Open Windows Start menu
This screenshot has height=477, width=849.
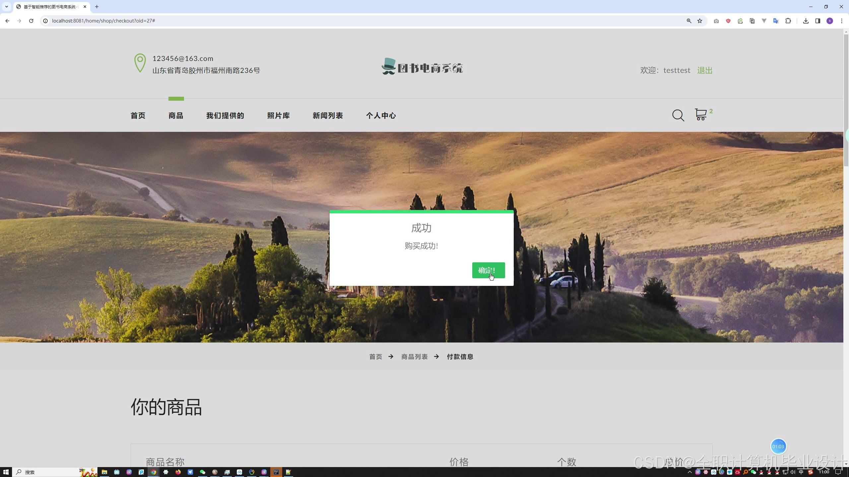coord(6,472)
